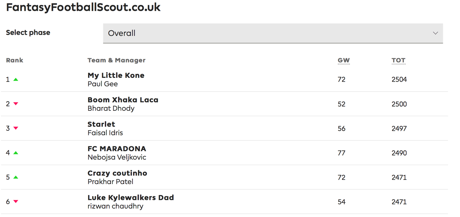Click the green rise arrow beside rank 1
This screenshot has height=217, width=460.
(16, 79)
